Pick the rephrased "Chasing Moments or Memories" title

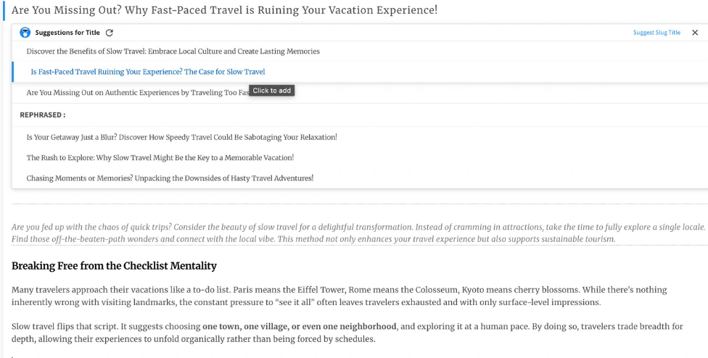click(170, 178)
